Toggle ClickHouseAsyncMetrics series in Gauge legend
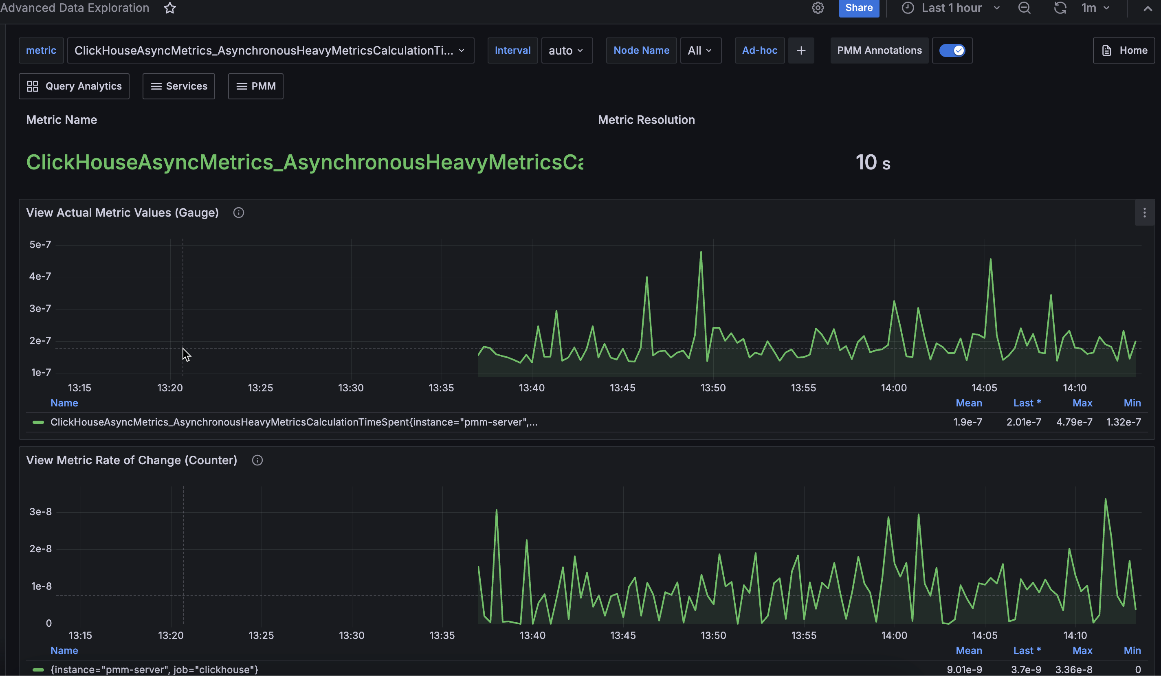This screenshot has height=676, width=1161. tap(293, 422)
